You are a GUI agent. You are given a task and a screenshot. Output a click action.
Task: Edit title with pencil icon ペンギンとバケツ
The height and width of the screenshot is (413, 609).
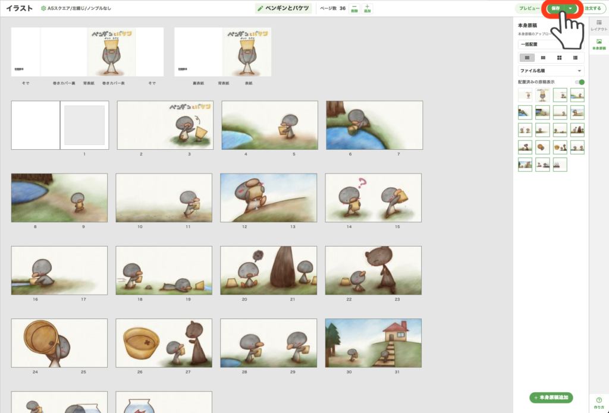point(260,8)
